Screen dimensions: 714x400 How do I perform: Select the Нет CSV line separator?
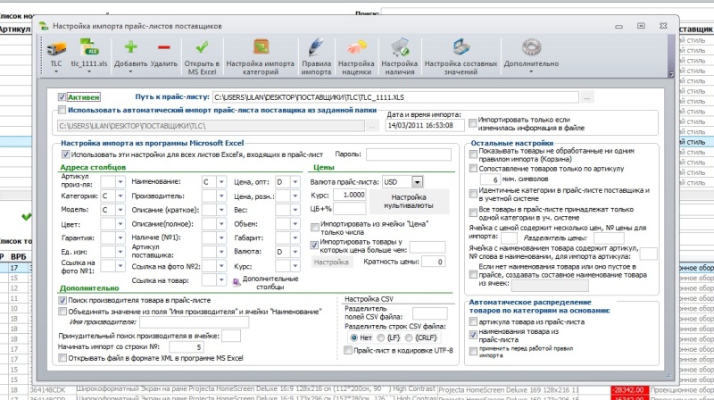click(x=353, y=337)
